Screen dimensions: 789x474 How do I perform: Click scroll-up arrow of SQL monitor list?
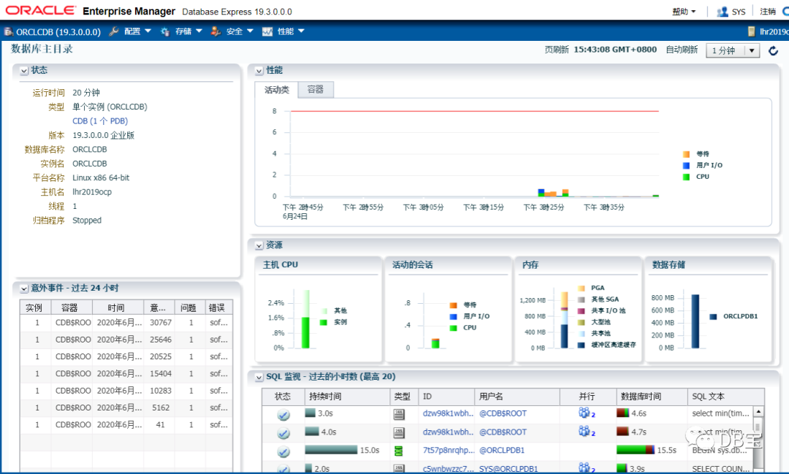tap(758, 412)
